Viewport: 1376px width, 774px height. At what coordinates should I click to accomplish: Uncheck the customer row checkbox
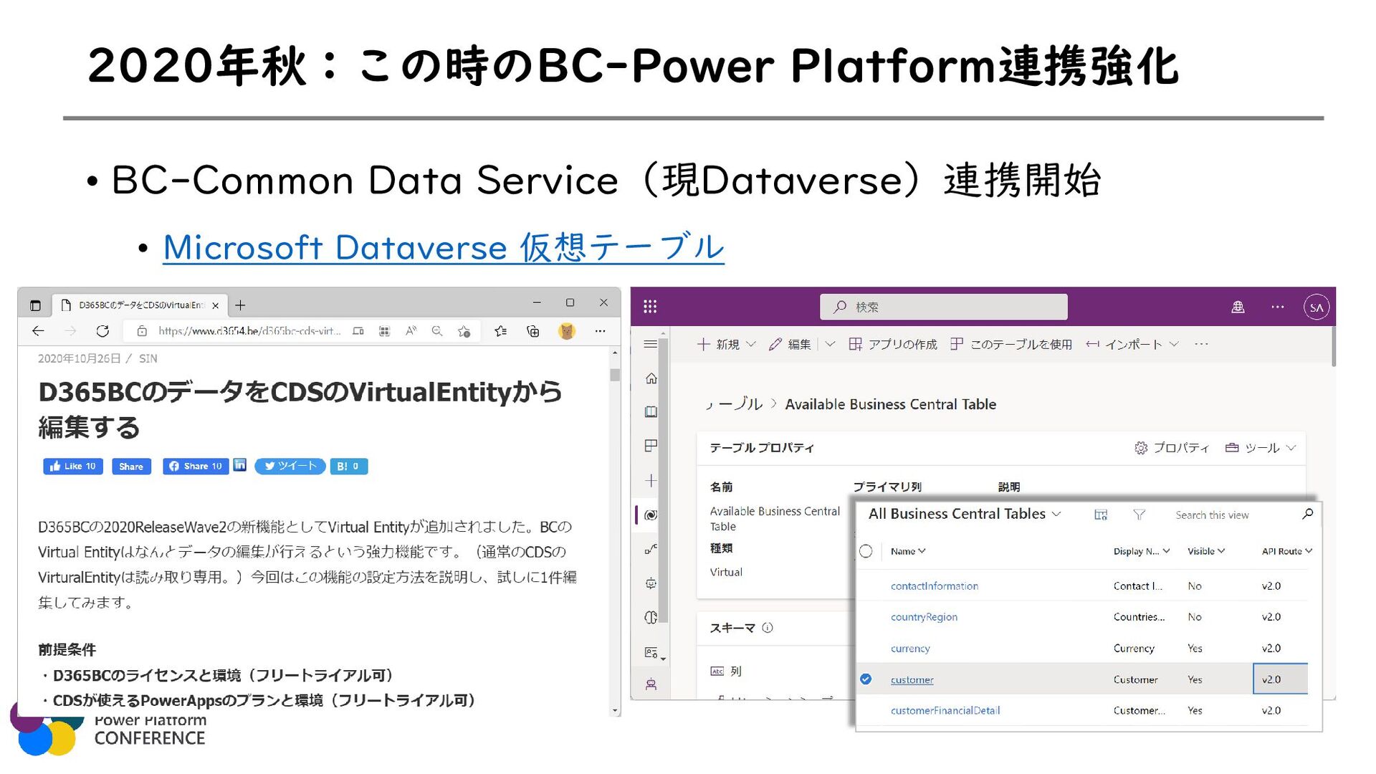click(x=866, y=679)
